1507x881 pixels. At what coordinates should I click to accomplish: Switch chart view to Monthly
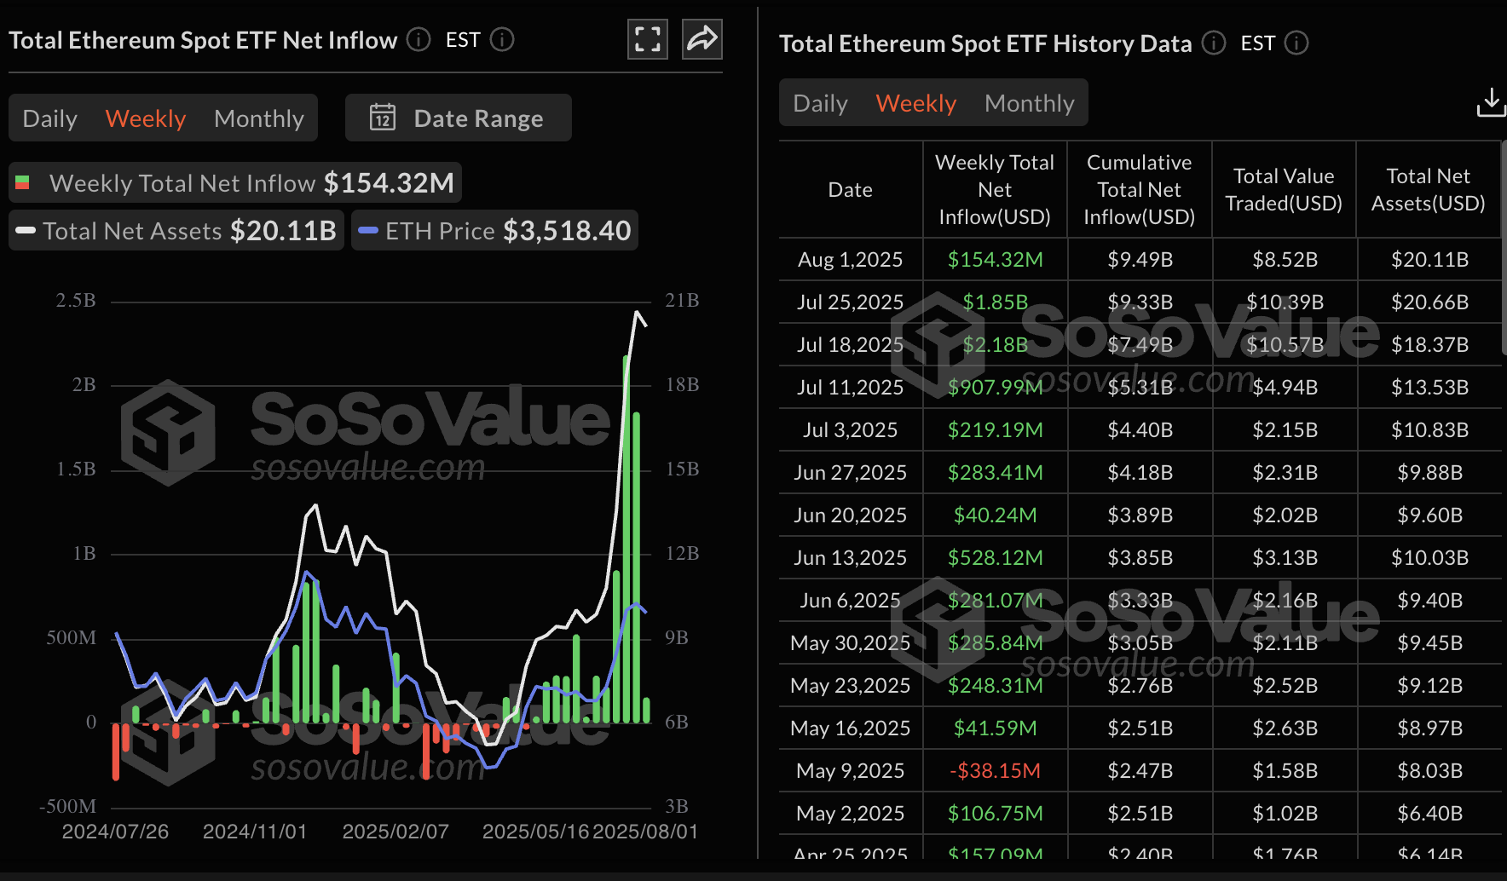point(259,118)
